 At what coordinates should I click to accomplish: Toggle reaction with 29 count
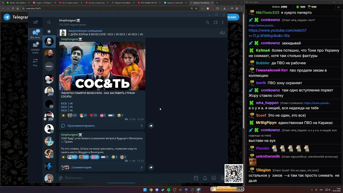pos(83,115)
